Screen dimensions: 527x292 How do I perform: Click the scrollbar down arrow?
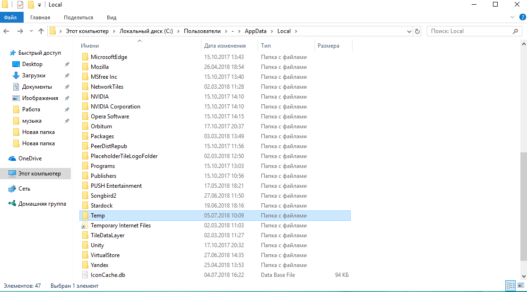click(524, 276)
